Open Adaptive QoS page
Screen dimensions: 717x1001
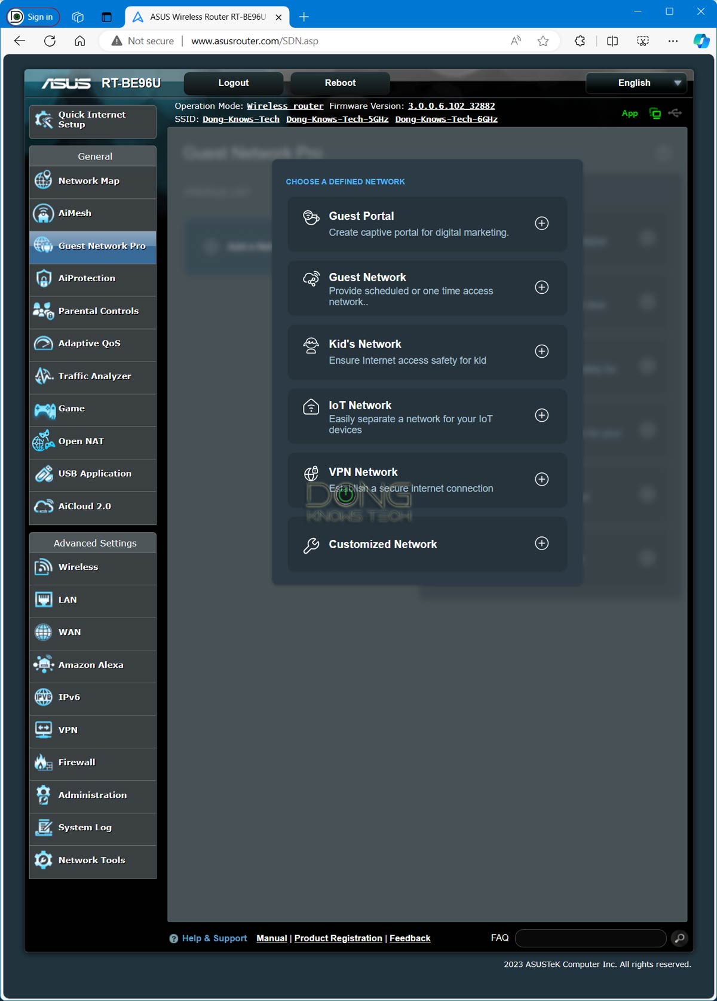[x=93, y=344]
